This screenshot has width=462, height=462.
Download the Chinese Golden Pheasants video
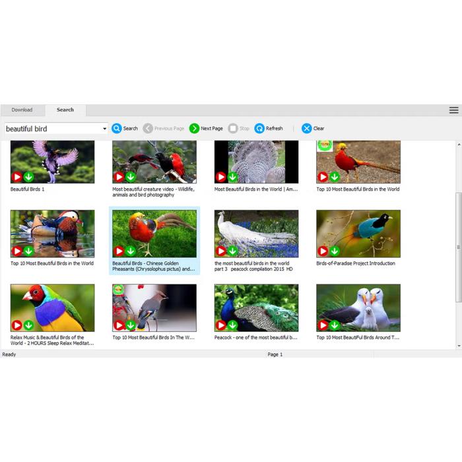tap(130, 251)
